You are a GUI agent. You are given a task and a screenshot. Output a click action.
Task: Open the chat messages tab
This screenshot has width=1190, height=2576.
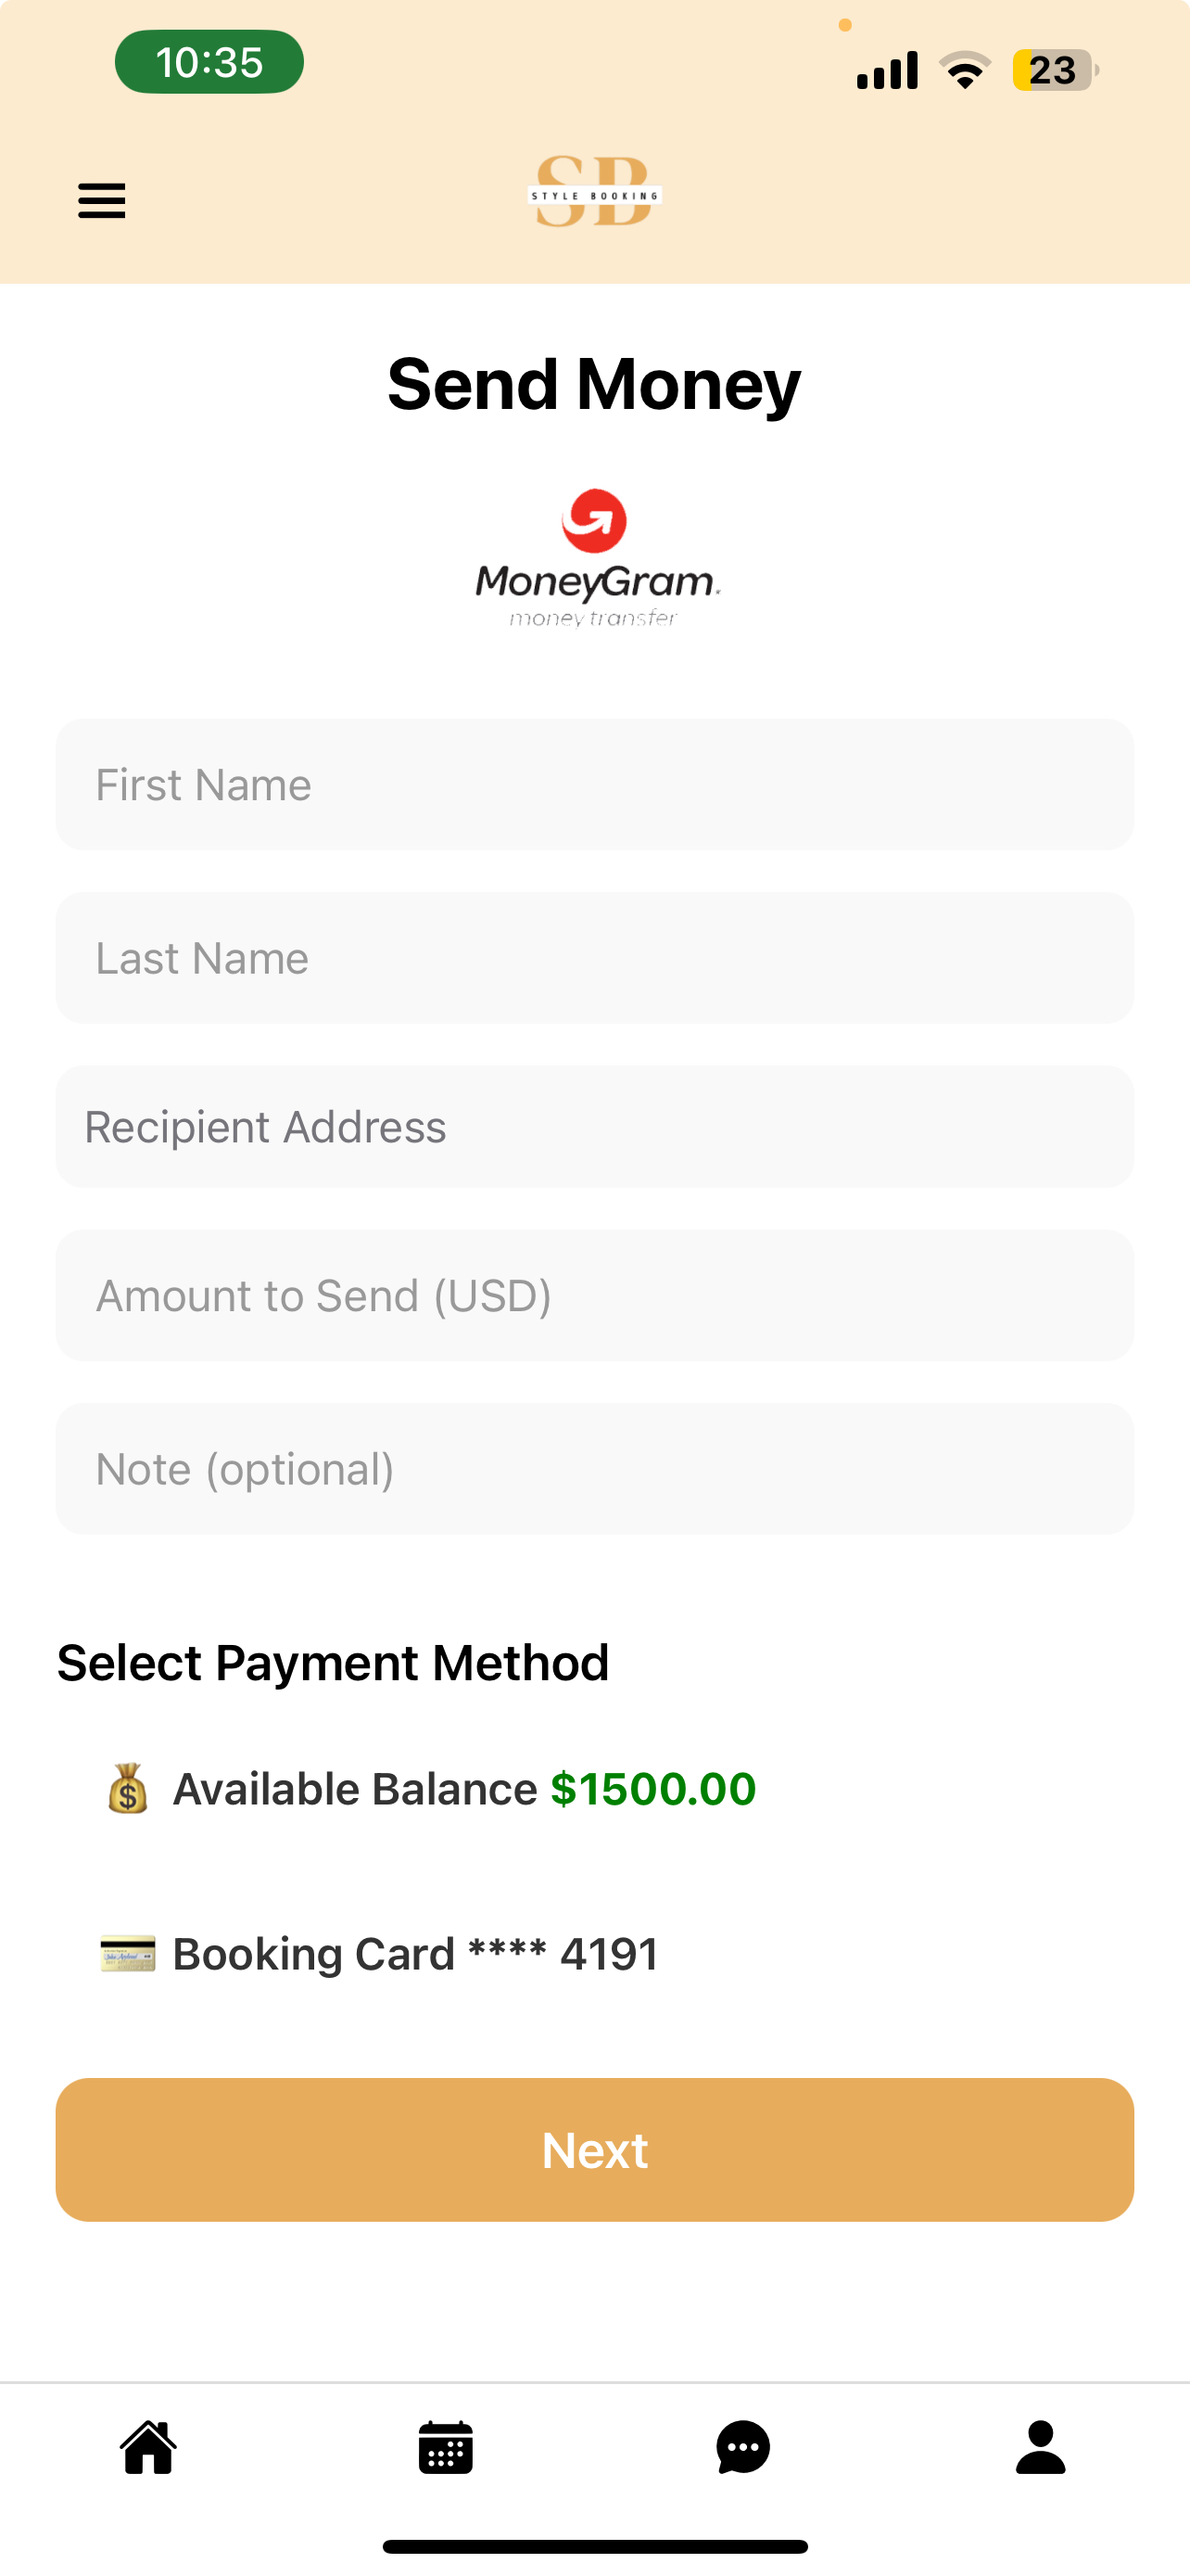pos(743,2447)
